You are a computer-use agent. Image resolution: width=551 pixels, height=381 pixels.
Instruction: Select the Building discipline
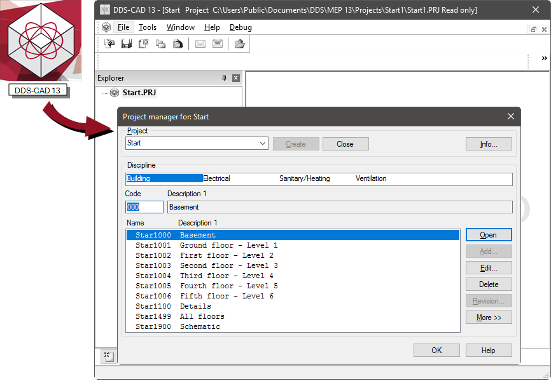pos(164,178)
